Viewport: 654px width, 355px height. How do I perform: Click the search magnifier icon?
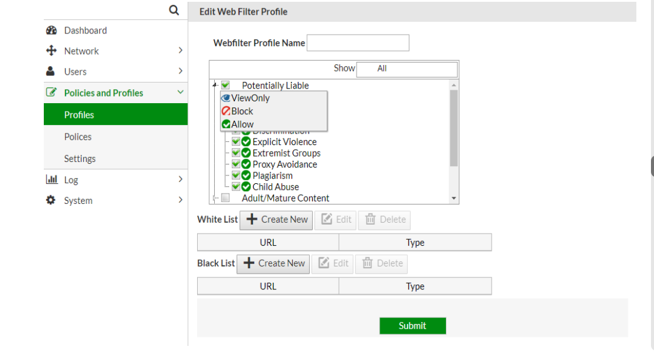pos(174,10)
